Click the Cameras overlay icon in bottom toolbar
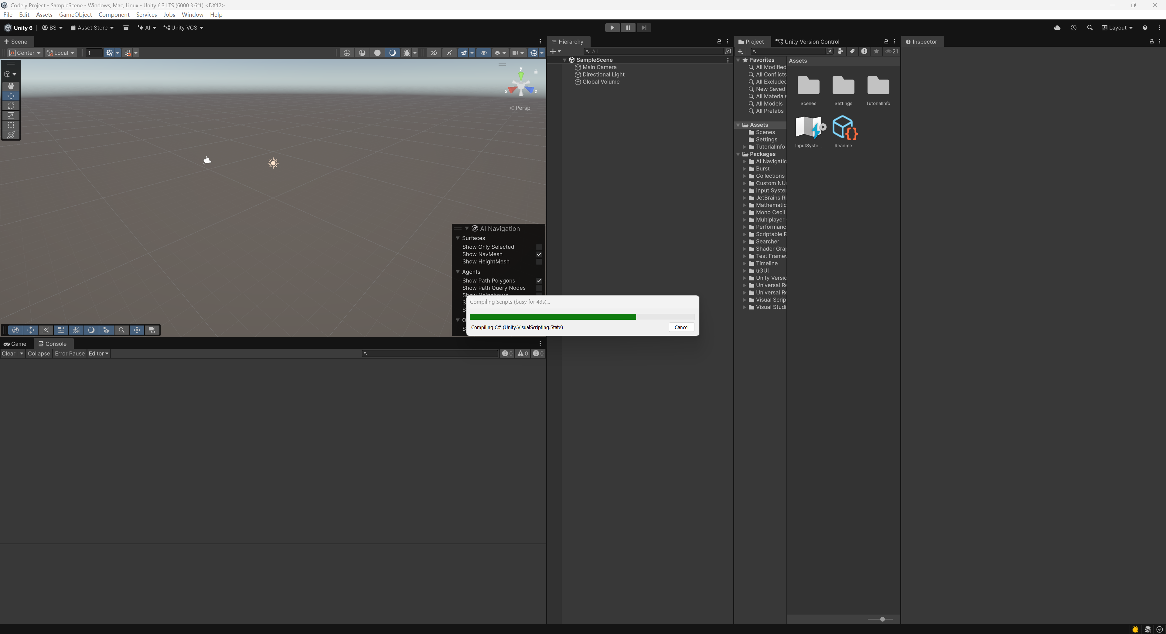This screenshot has width=1166, height=634. click(152, 330)
